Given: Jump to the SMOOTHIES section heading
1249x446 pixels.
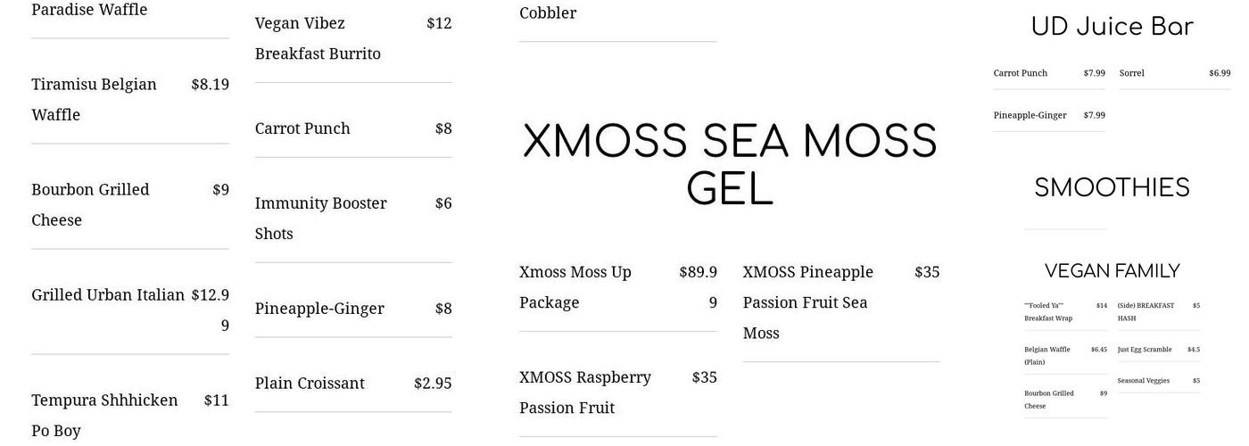Looking at the screenshot, I should tap(1112, 188).
